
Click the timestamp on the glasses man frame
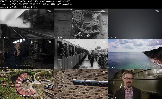pos(112,98)
